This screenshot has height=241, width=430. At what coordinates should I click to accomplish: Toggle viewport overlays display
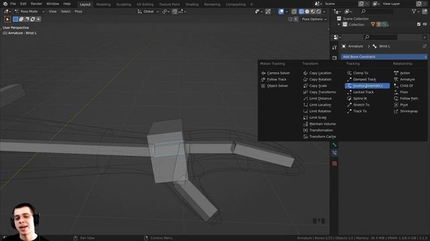281,11
